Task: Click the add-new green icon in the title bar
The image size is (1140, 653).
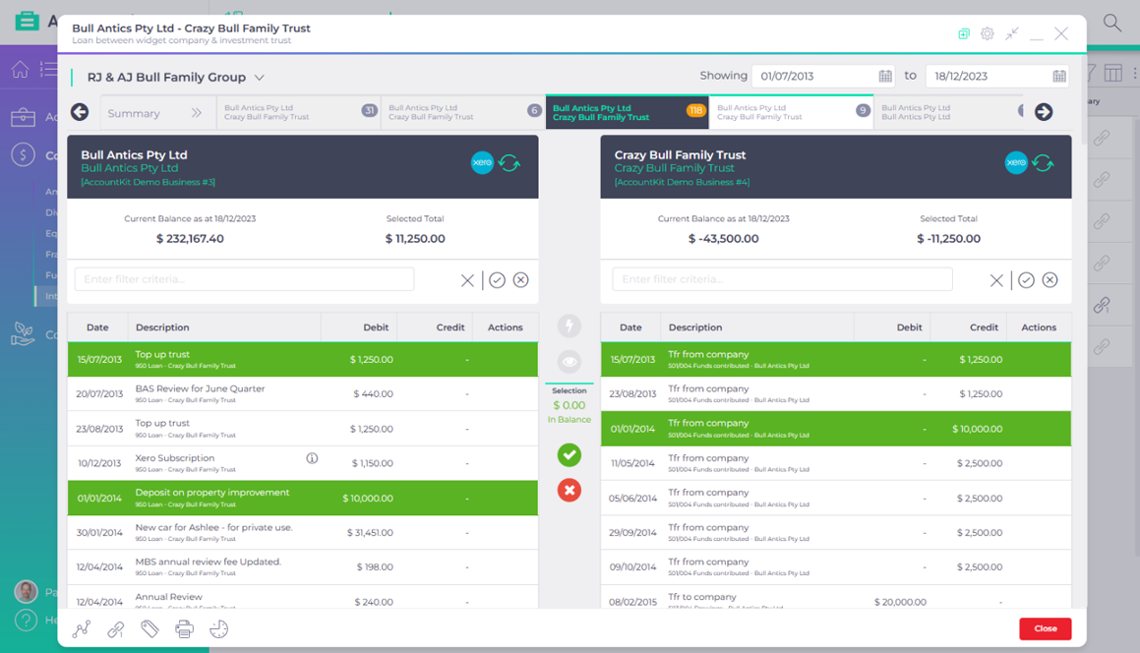Action: [x=963, y=33]
